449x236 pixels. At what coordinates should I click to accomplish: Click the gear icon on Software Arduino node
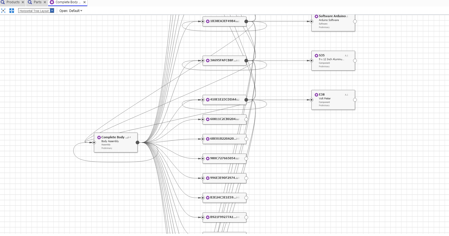point(316,16)
